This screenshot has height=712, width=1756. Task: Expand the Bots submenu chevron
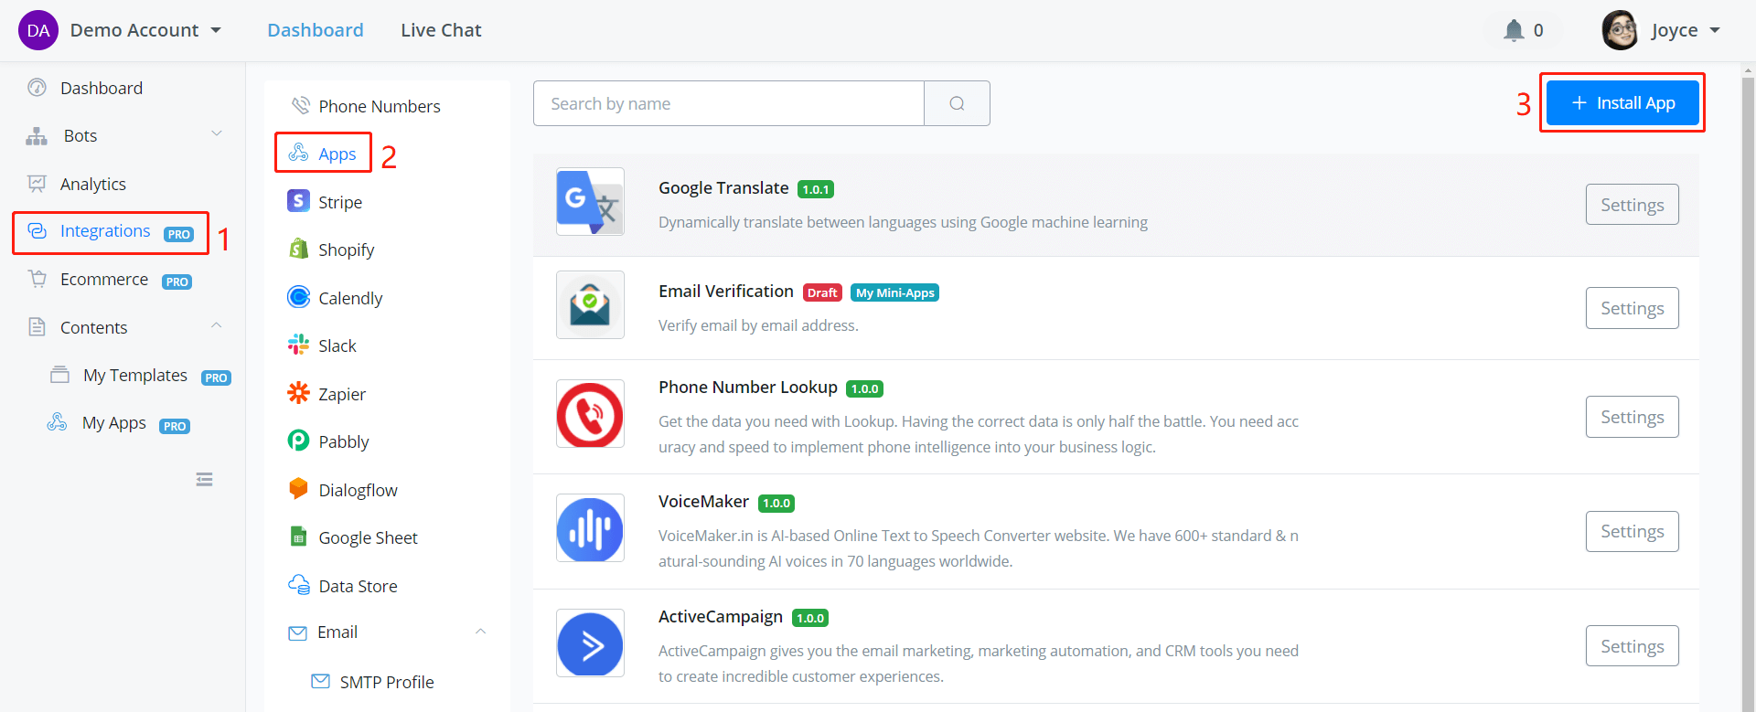click(x=217, y=133)
